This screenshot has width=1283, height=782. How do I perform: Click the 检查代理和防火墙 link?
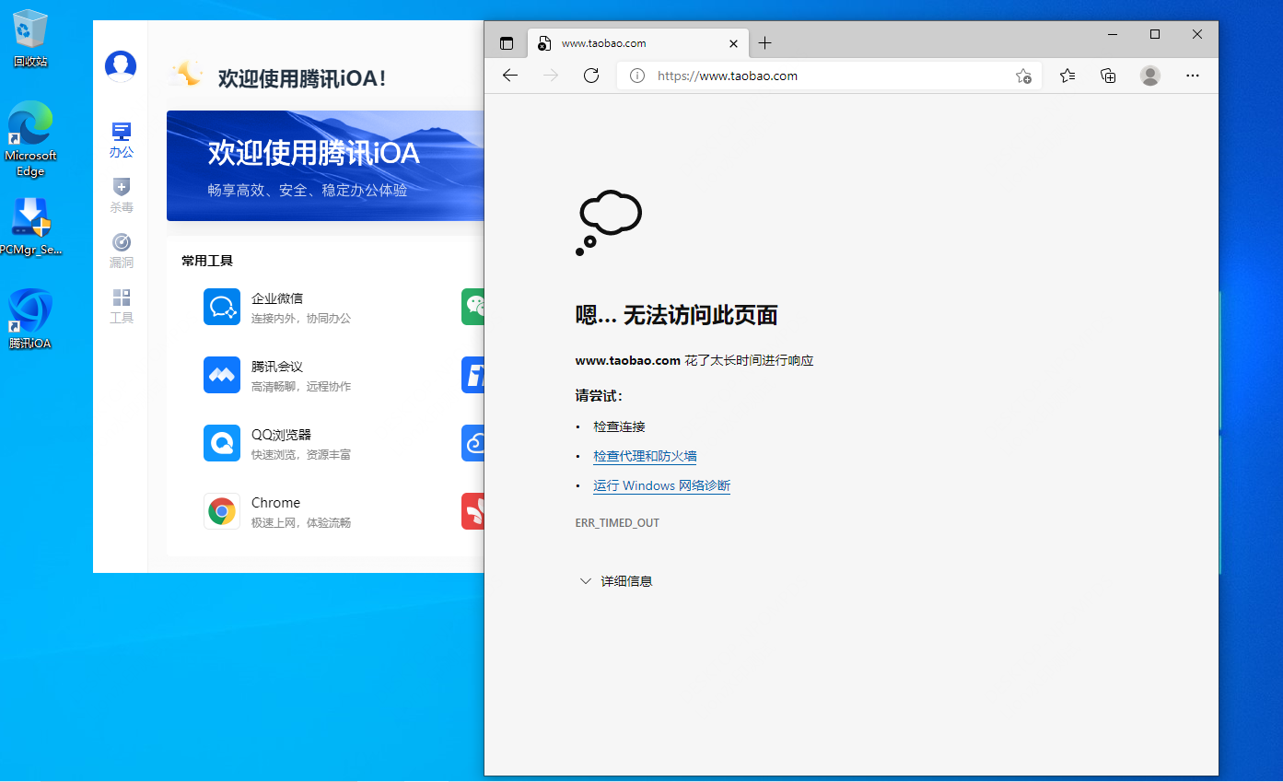point(645,456)
